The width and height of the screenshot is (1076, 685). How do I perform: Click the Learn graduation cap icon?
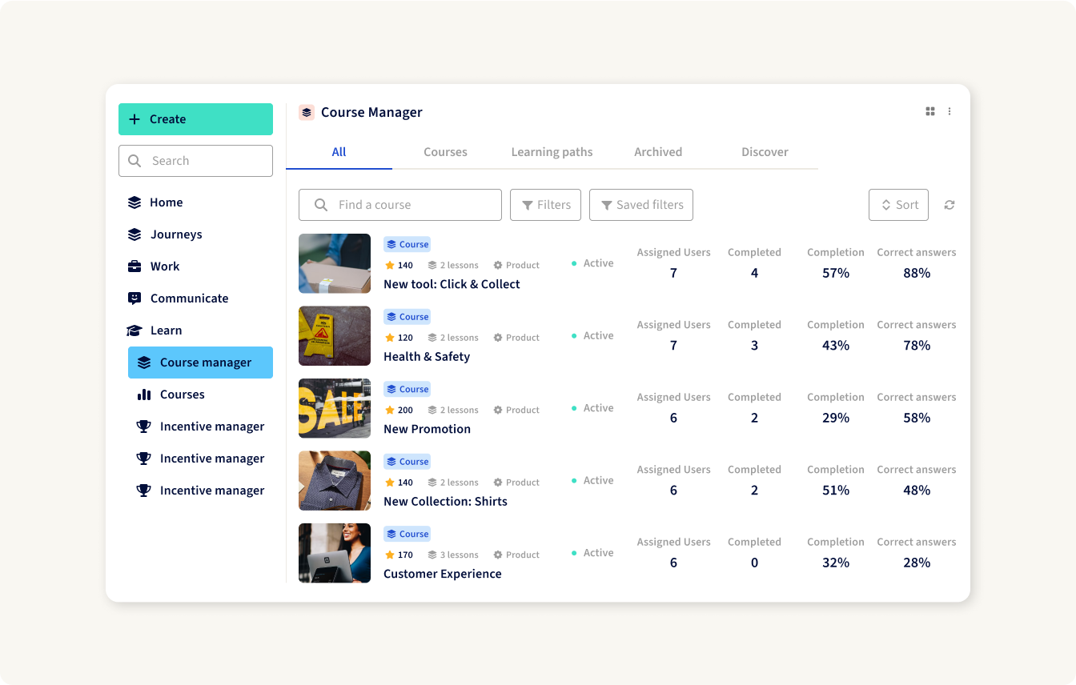pos(134,330)
